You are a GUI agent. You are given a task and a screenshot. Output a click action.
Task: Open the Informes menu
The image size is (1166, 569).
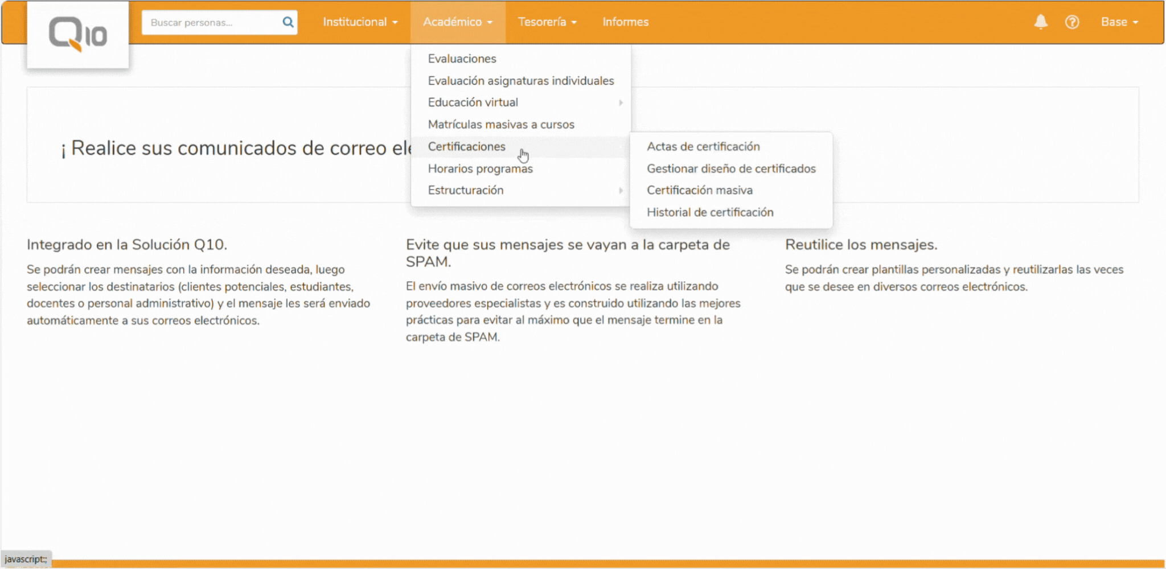(x=625, y=22)
